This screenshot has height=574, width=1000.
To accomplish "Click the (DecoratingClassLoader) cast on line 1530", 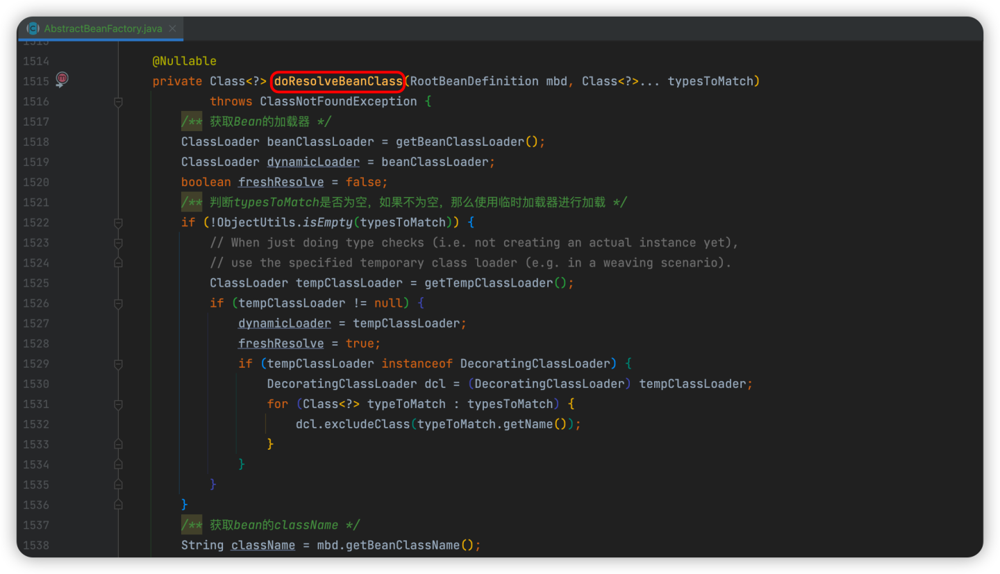I will (549, 384).
